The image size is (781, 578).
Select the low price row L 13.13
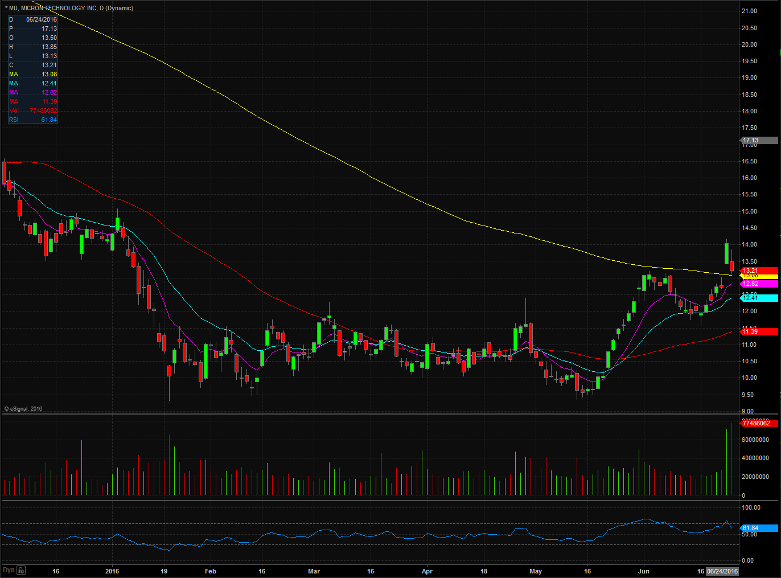(x=32, y=56)
